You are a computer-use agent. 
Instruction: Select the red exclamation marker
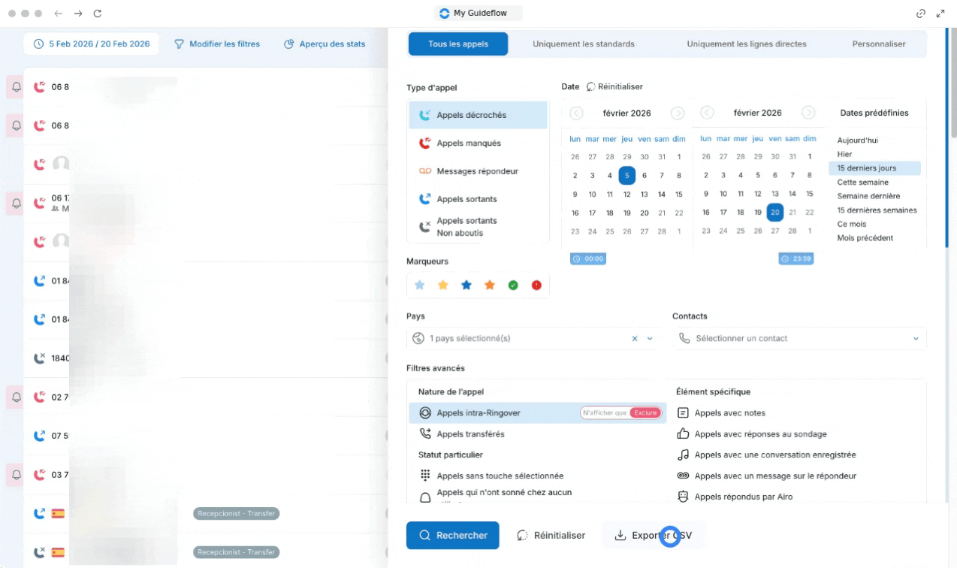click(x=536, y=286)
